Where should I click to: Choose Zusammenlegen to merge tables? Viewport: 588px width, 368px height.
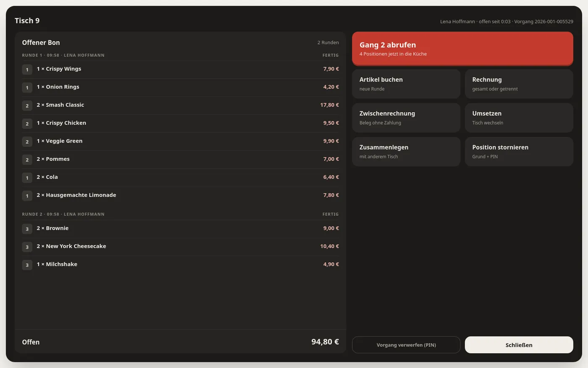[406, 151]
